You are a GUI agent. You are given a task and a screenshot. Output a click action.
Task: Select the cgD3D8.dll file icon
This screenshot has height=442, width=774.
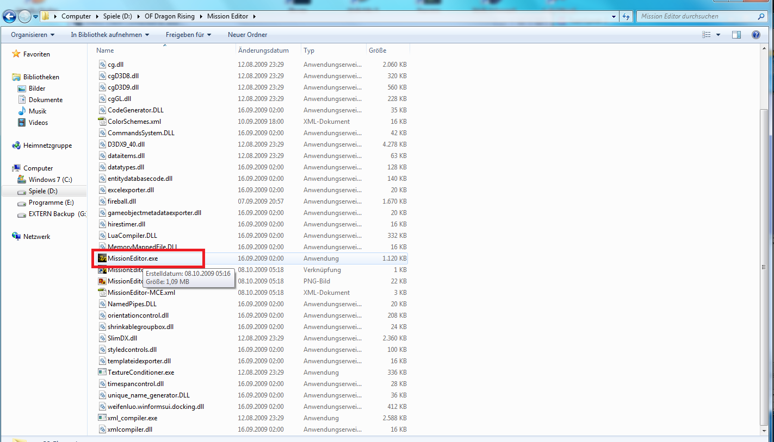tap(102, 76)
